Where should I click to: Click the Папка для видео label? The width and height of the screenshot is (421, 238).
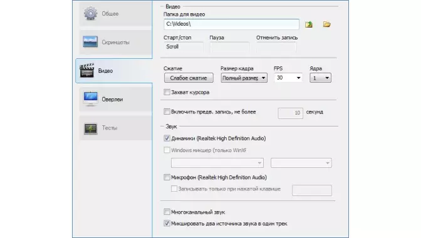(x=184, y=14)
